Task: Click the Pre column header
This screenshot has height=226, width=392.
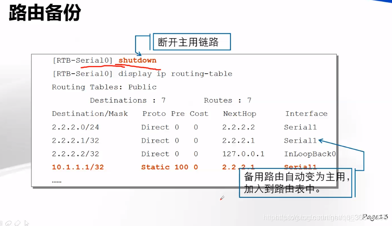Action: click(178, 114)
